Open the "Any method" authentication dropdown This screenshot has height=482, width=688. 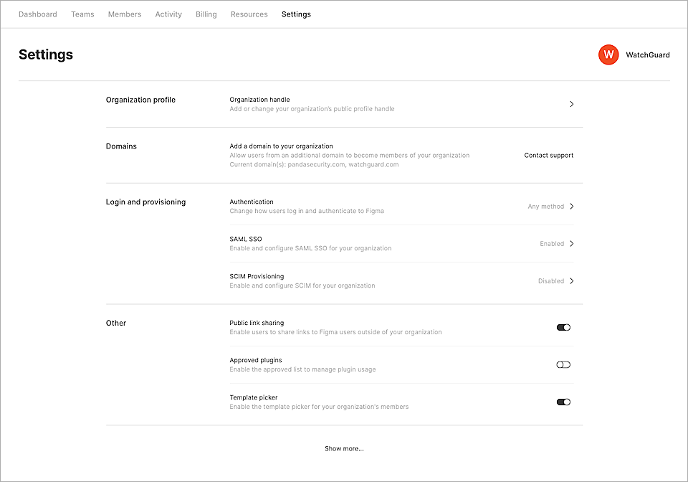click(x=545, y=206)
